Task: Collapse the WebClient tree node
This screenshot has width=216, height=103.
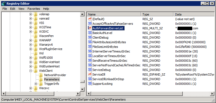Action: click(31, 71)
